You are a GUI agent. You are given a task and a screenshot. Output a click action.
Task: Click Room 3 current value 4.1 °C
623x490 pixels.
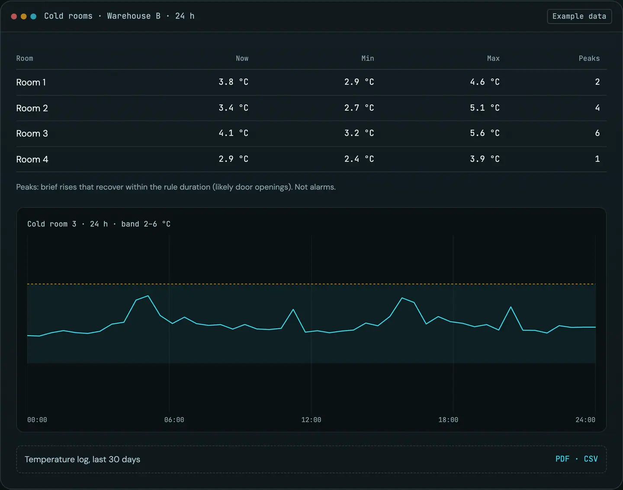click(234, 133)
